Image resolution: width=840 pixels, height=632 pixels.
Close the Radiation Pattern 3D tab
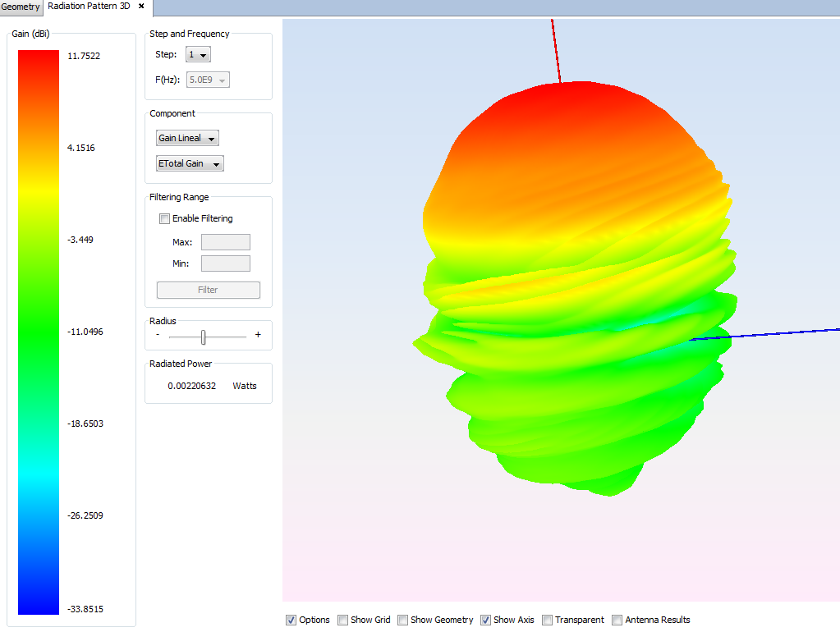[141, 7]
